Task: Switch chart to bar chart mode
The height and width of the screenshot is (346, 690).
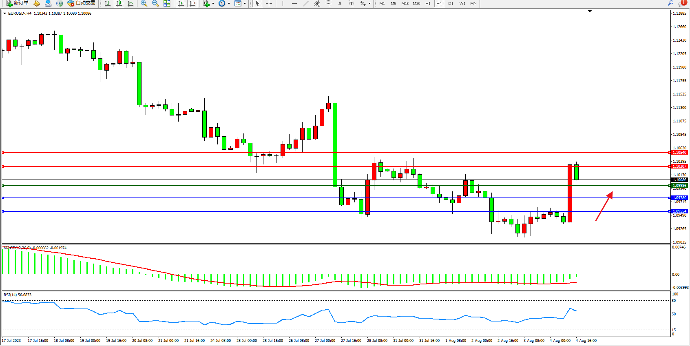Action: (x=108, y=3)
